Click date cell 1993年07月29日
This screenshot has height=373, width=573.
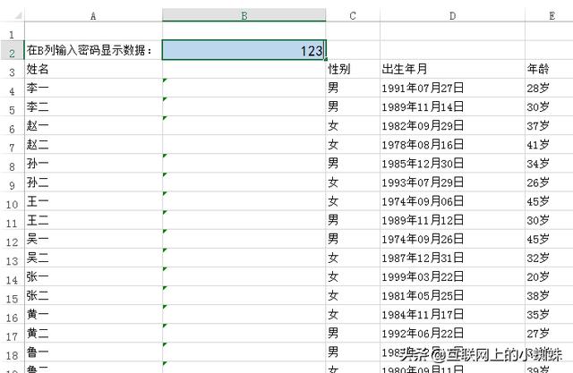[452, 182]
